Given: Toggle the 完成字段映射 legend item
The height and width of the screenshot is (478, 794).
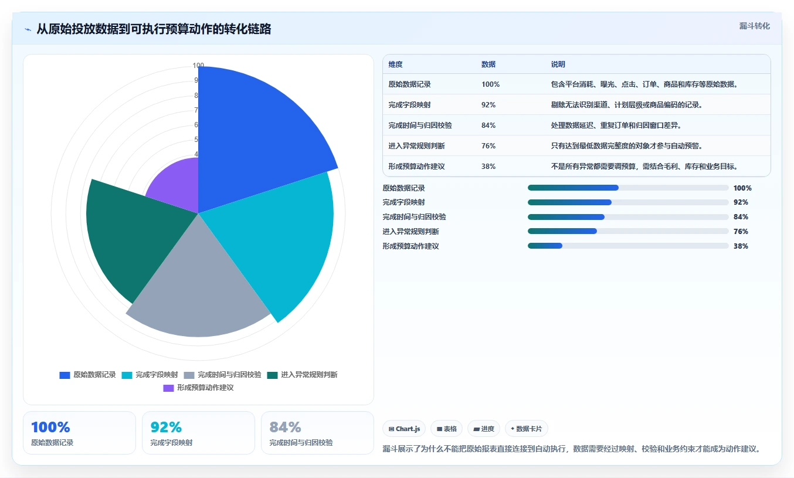Looking at the screenshot, I should 150,375.
